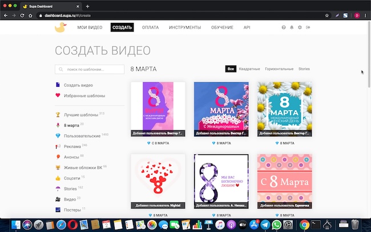371x232 pixels.
Task: Click the magnifier icon in template search
Action: pyautogui.click(x=61, y=70)
